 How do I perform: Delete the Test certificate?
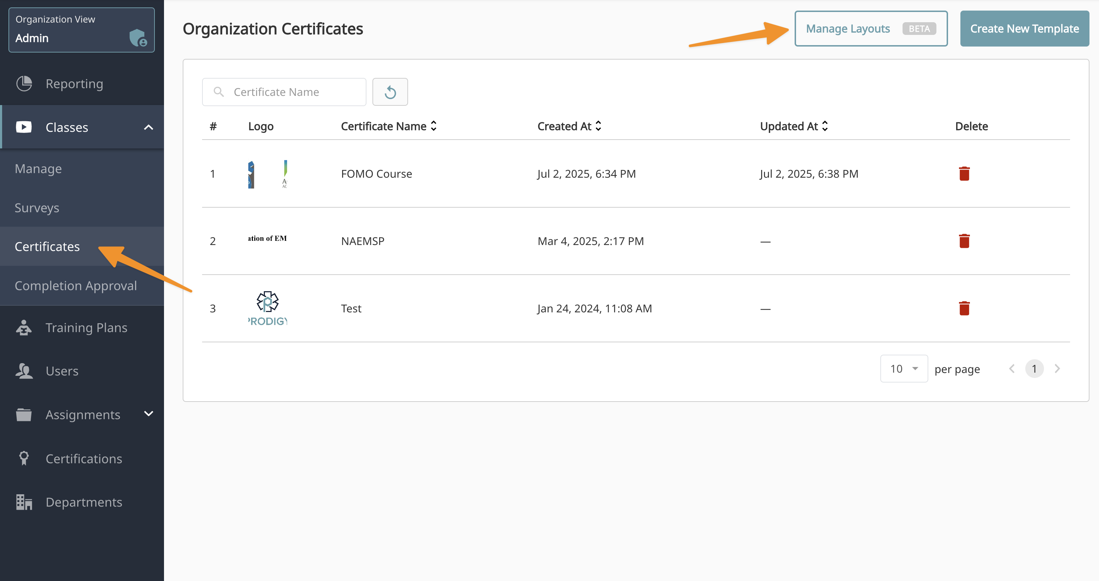point(964,308)
